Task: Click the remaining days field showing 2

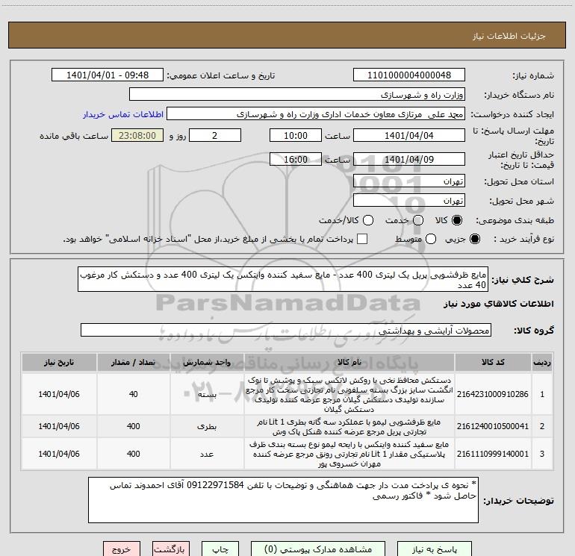Action: pos(215,135)
